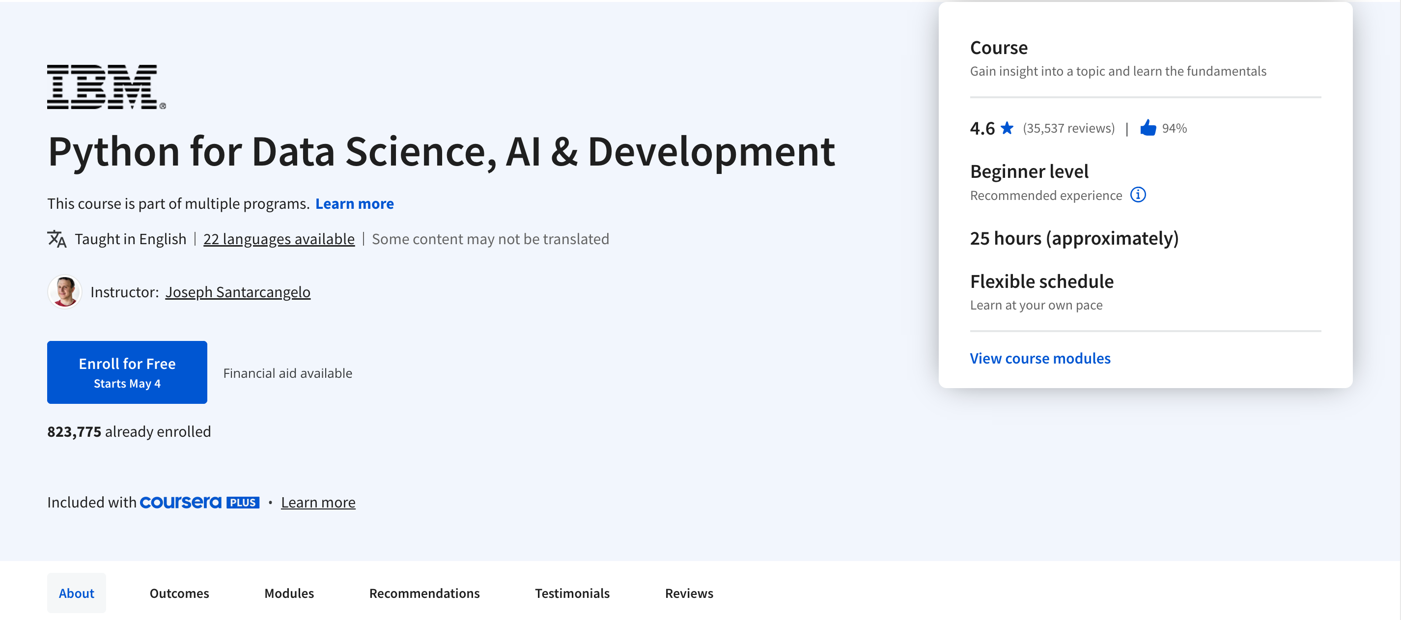Switch to the Outcomes tab
The height and width of the screenshot is (620, 1401).
point(179,593)
